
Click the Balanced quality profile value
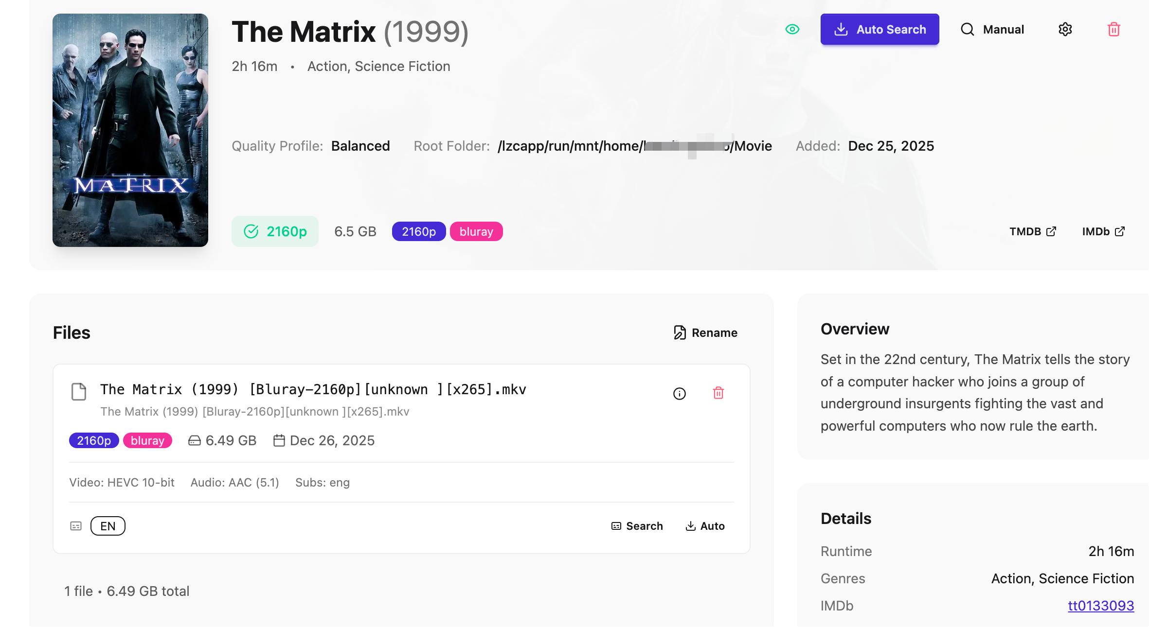click(x=360, y=146)
